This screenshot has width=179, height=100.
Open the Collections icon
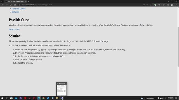(168, 5)
